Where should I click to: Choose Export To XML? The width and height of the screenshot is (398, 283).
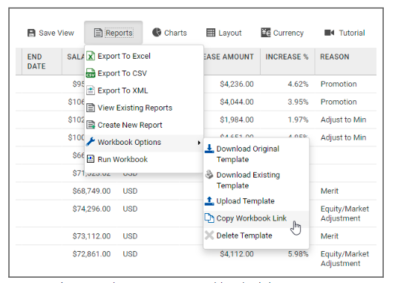pyautogui.click(x=144, y=91)
